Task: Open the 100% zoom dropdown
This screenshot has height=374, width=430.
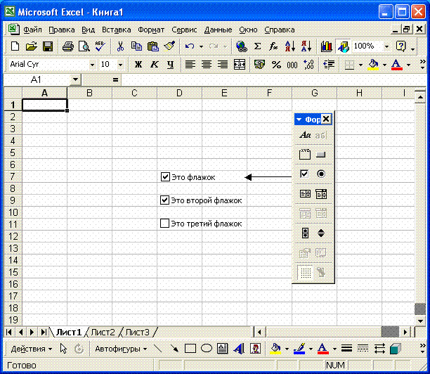Action: point(386,46)
